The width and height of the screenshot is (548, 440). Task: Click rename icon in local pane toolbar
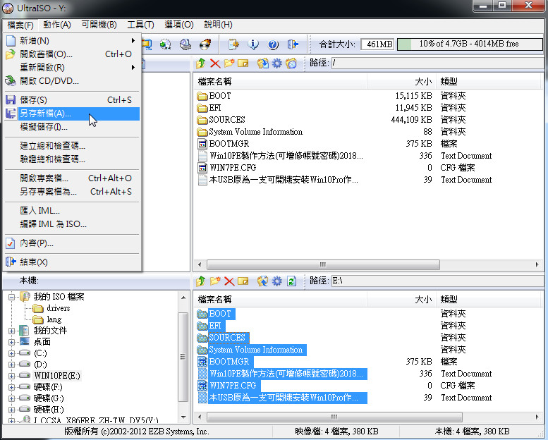243,281
